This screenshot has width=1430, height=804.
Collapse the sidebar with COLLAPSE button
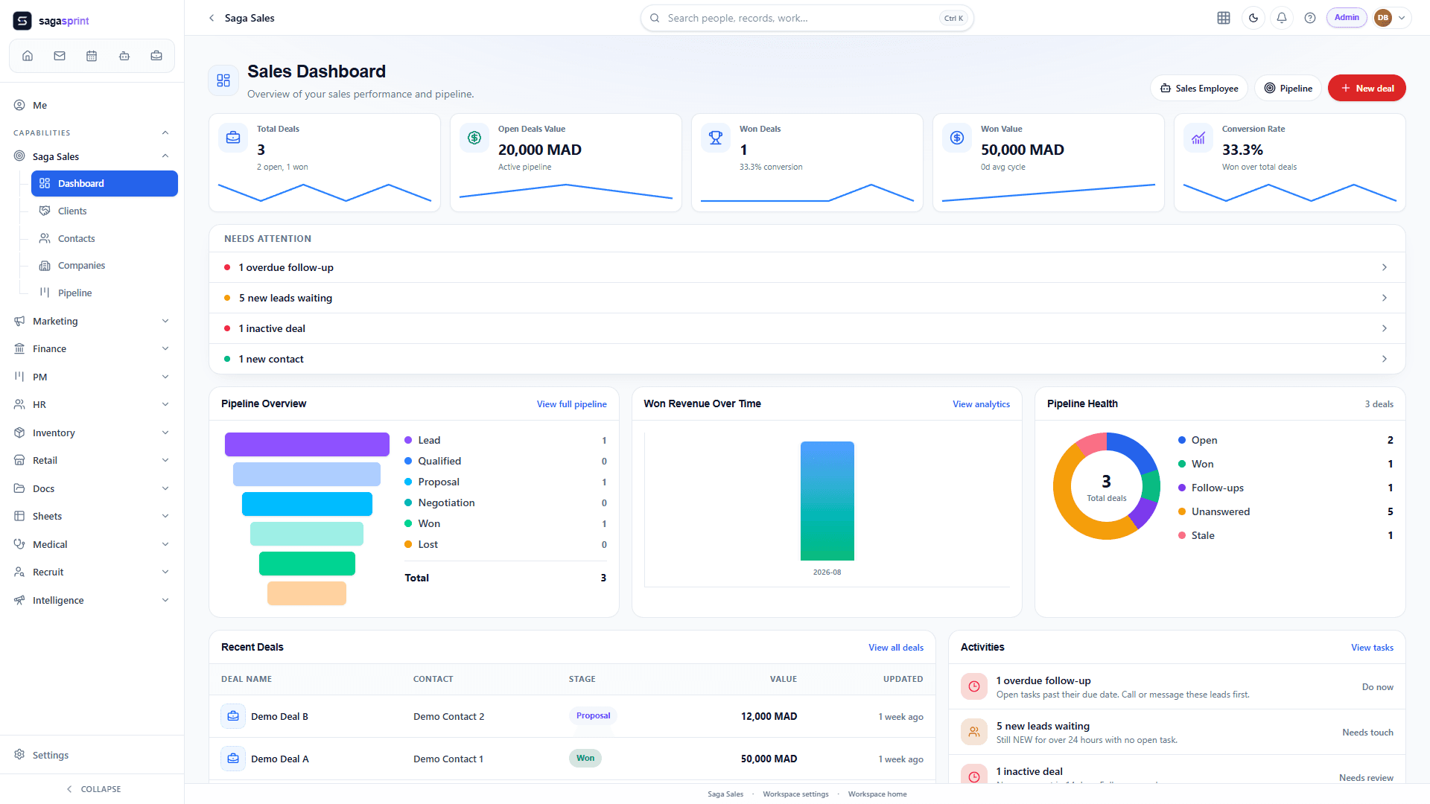point(92,789)
